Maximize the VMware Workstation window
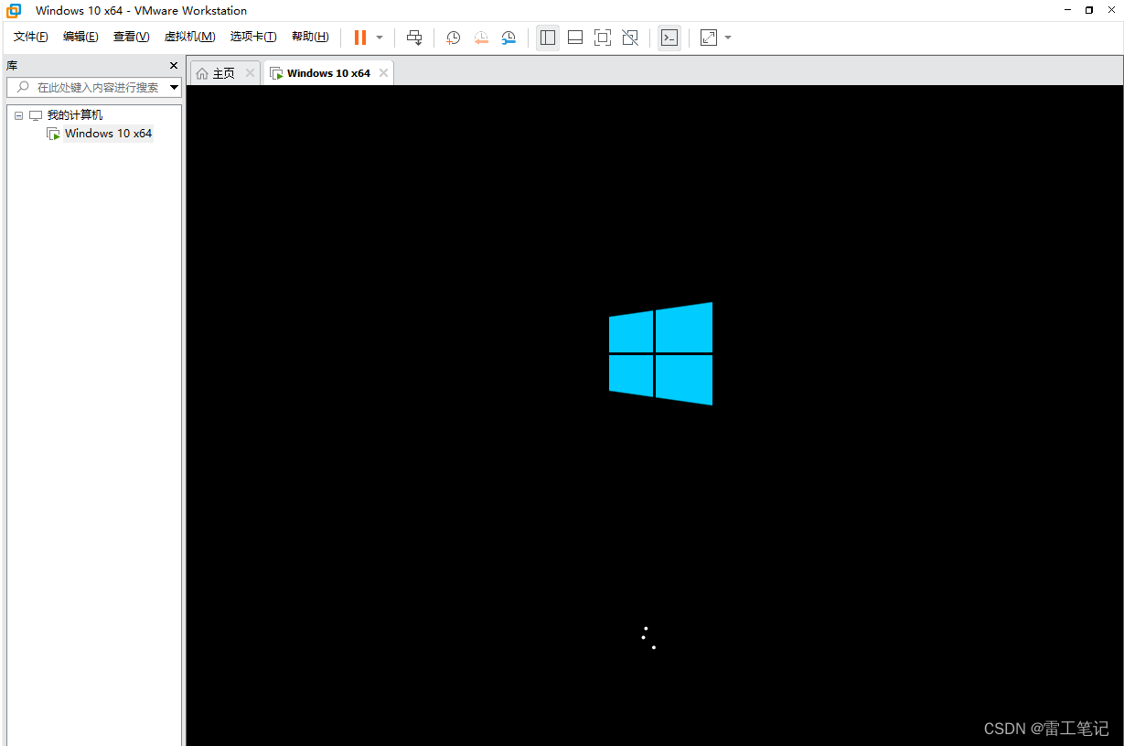 pos(1089,10)
